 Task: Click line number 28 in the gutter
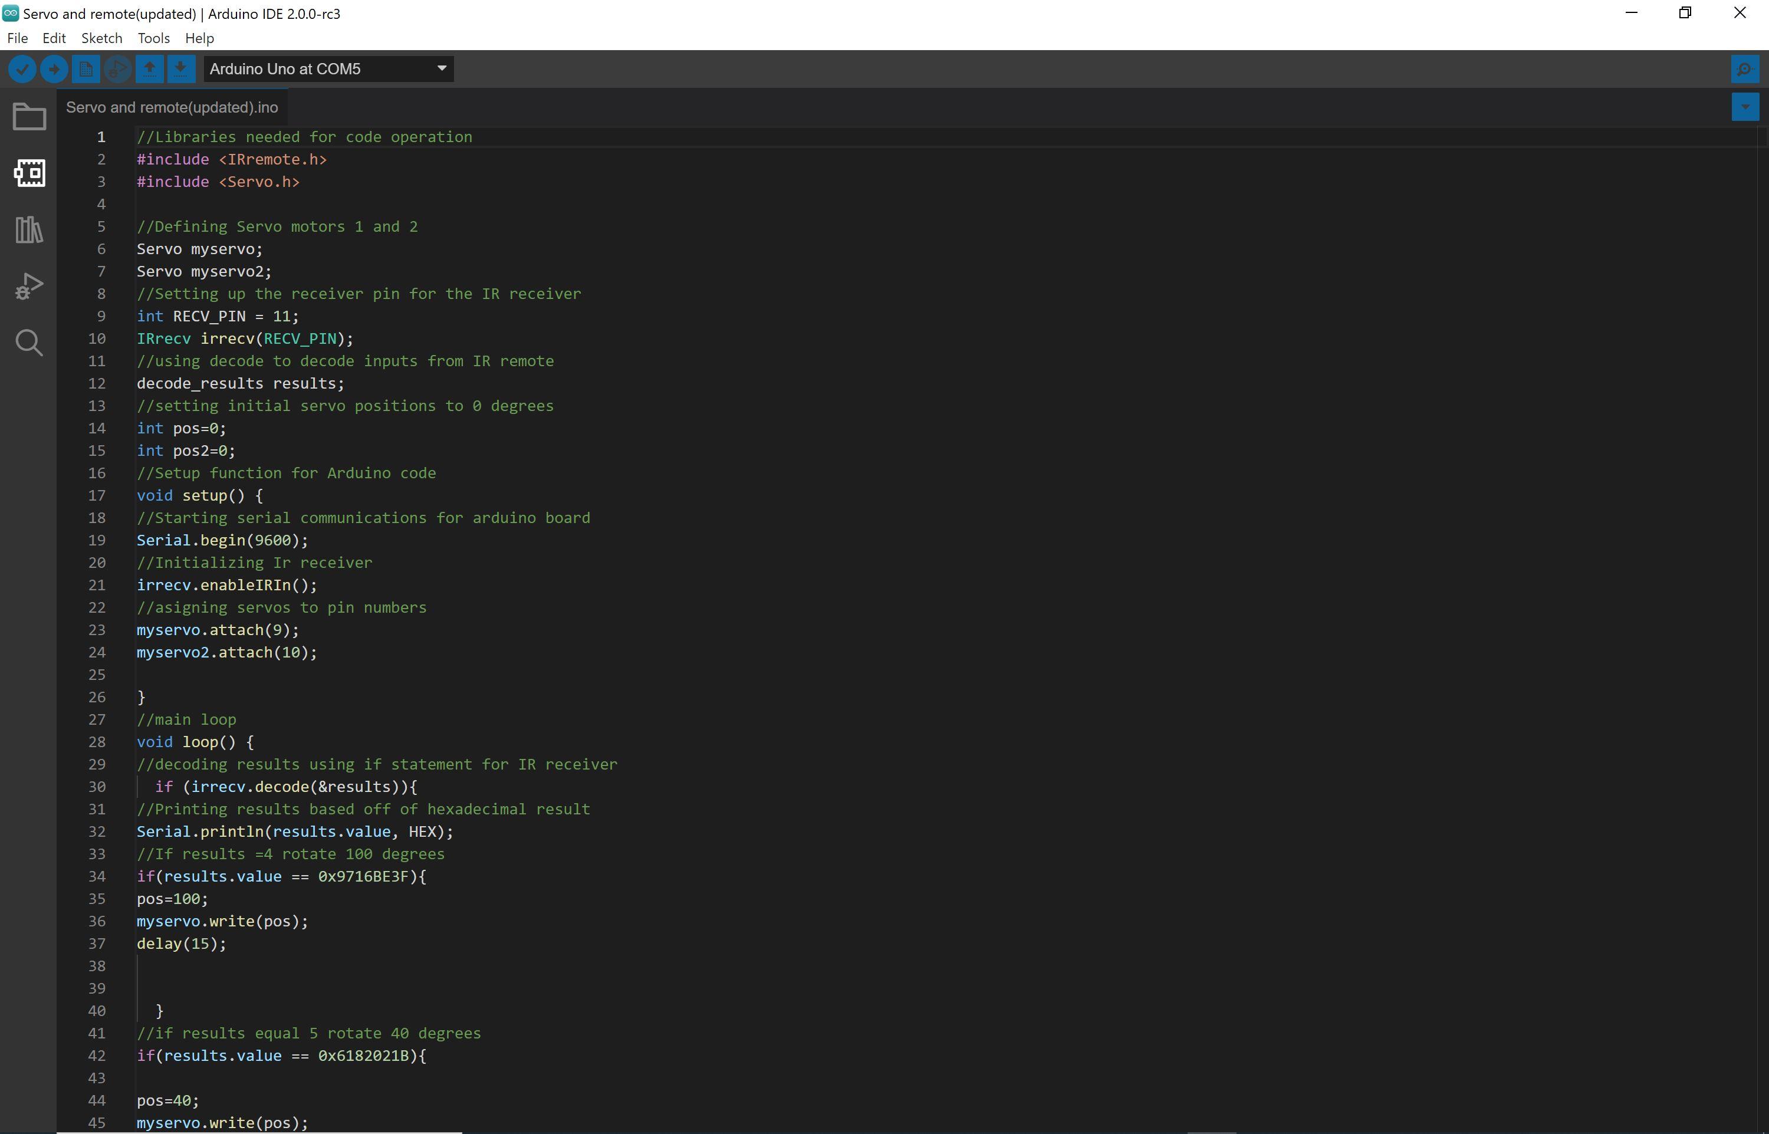[97, 742]
